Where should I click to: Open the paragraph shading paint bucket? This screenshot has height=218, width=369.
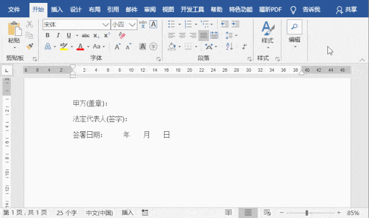point(172,46)
